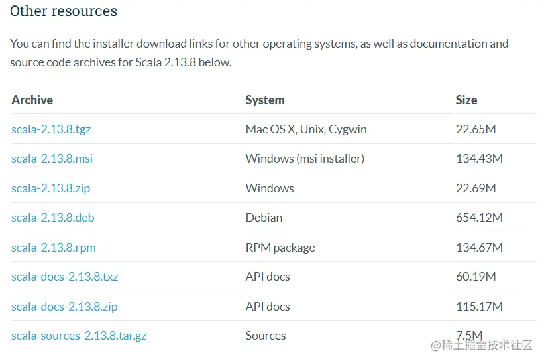Click the Debian system cell
The height and width of the screenshot is (363, 544).
point(264,218)
